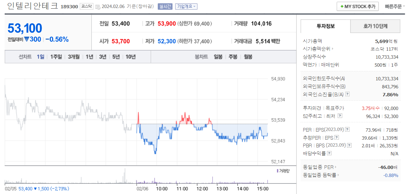Image resolution: width=406 pixels, height=194 pixels.
Task: Click the calendar icon beside the date 2024.02.06
Action: (x=97, y=7)
